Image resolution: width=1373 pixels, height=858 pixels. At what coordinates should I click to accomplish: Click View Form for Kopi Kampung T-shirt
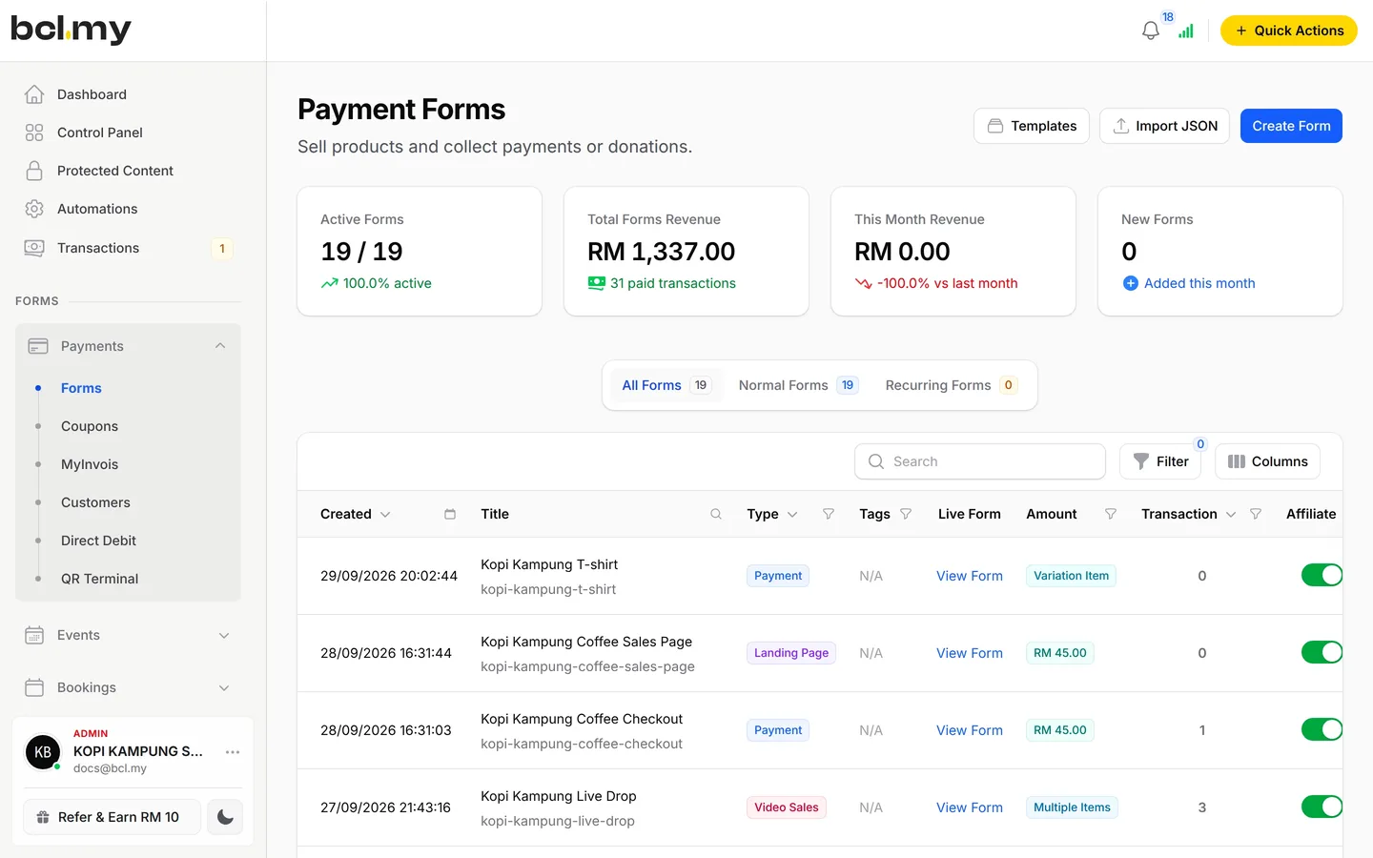coord(970,576)
